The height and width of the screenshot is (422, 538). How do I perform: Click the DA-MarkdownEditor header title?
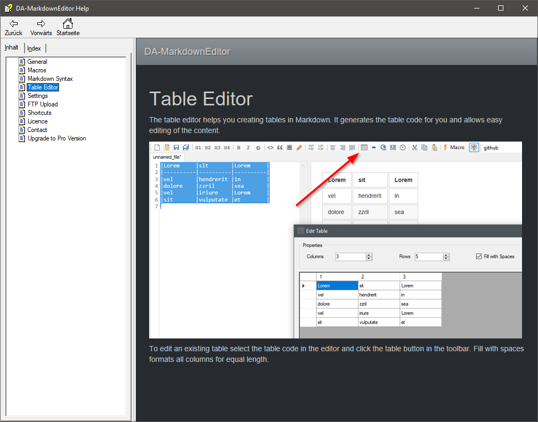pos(187,52)
